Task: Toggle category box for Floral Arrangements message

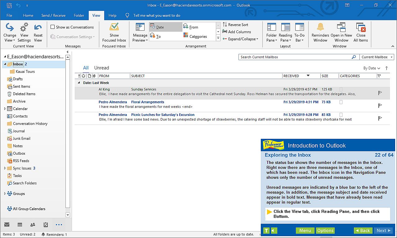Action: [341, 102]
